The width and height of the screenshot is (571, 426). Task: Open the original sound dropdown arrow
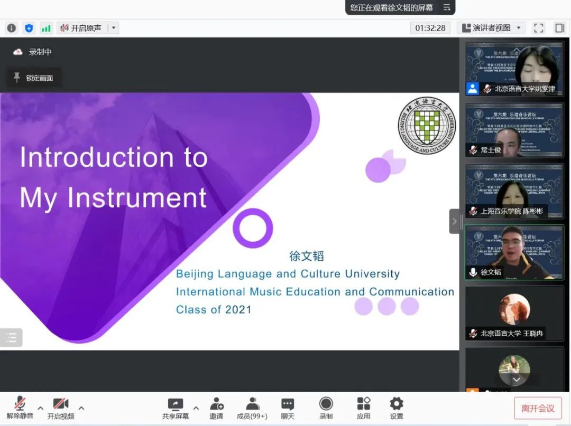click(114, 28)
